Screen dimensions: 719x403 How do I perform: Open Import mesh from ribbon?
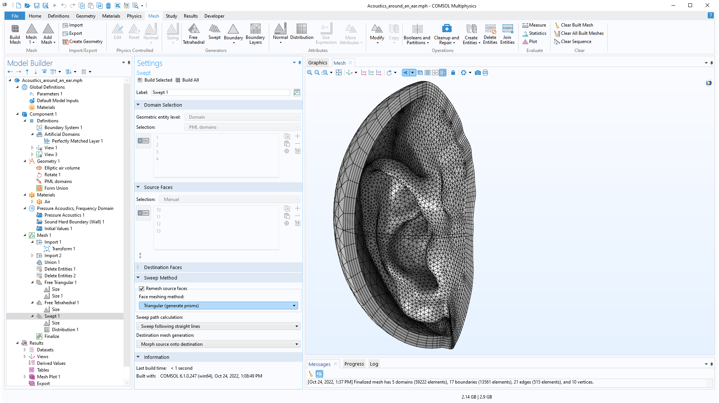click(73, 25)
